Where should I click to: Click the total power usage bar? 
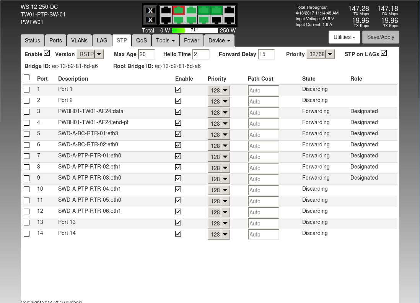click(195, 31)
